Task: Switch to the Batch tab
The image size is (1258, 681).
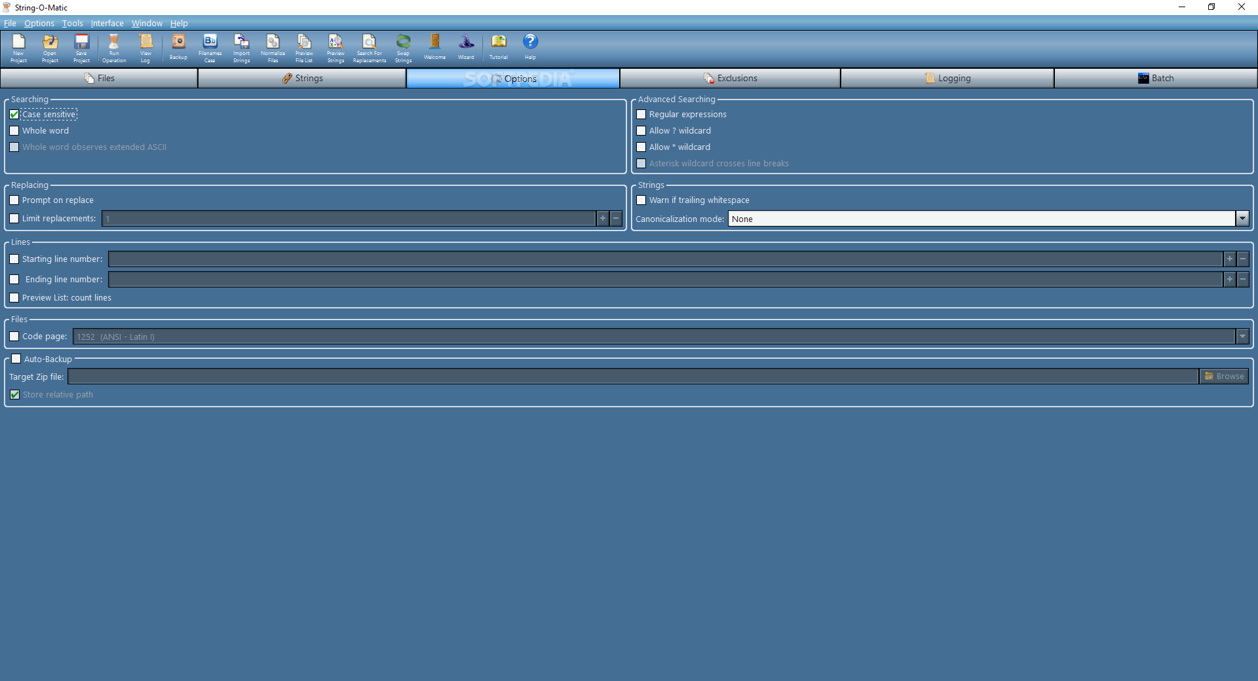Action: pos(1156,79)
